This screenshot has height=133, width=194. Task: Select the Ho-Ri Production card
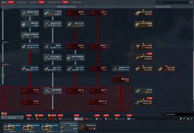[x=75, y=57]
